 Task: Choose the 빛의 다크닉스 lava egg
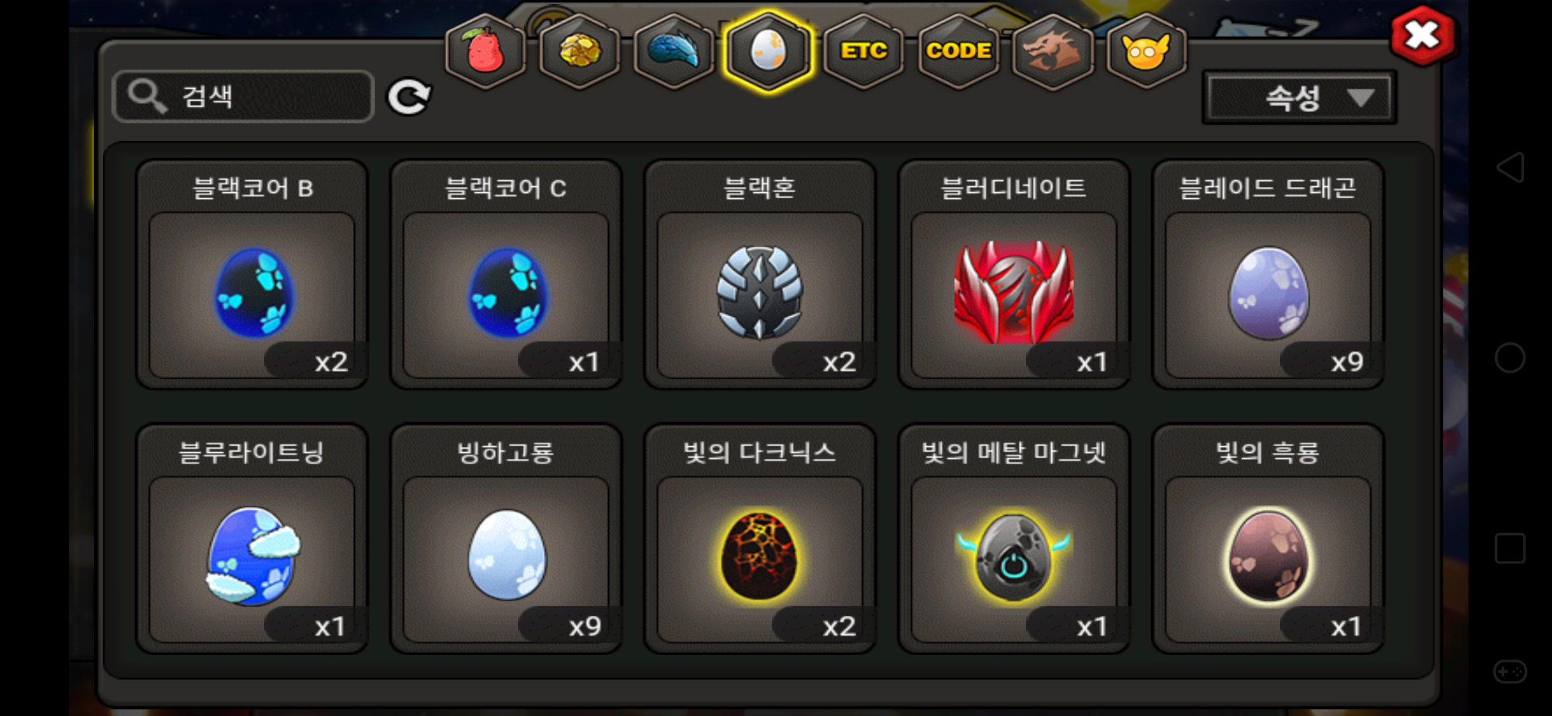760,538
